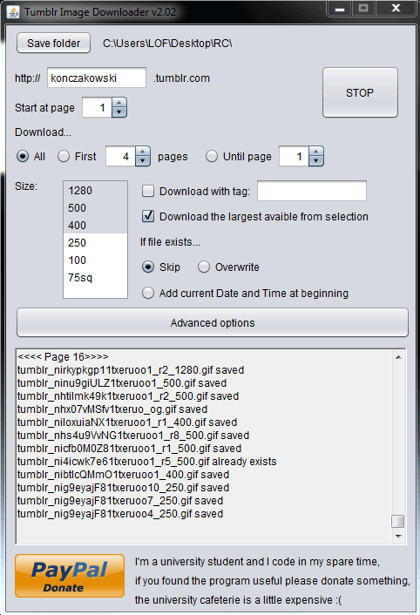
Task: Open the Advanced options panel
Action: [212, 323]
